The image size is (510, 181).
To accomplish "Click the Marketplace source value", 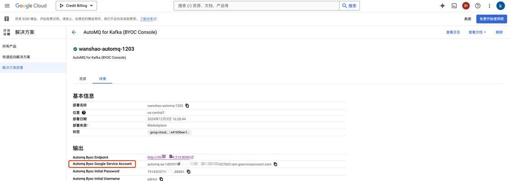I will click(x=157, y=125).
